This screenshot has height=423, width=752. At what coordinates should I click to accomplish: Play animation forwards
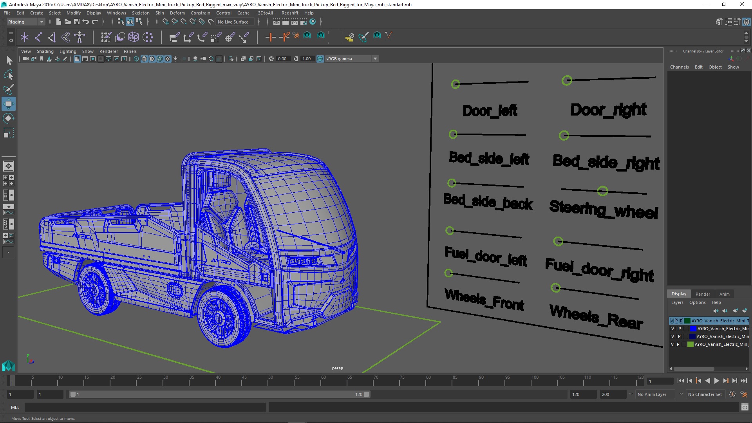pyautogui.click(x=716, y=381)
